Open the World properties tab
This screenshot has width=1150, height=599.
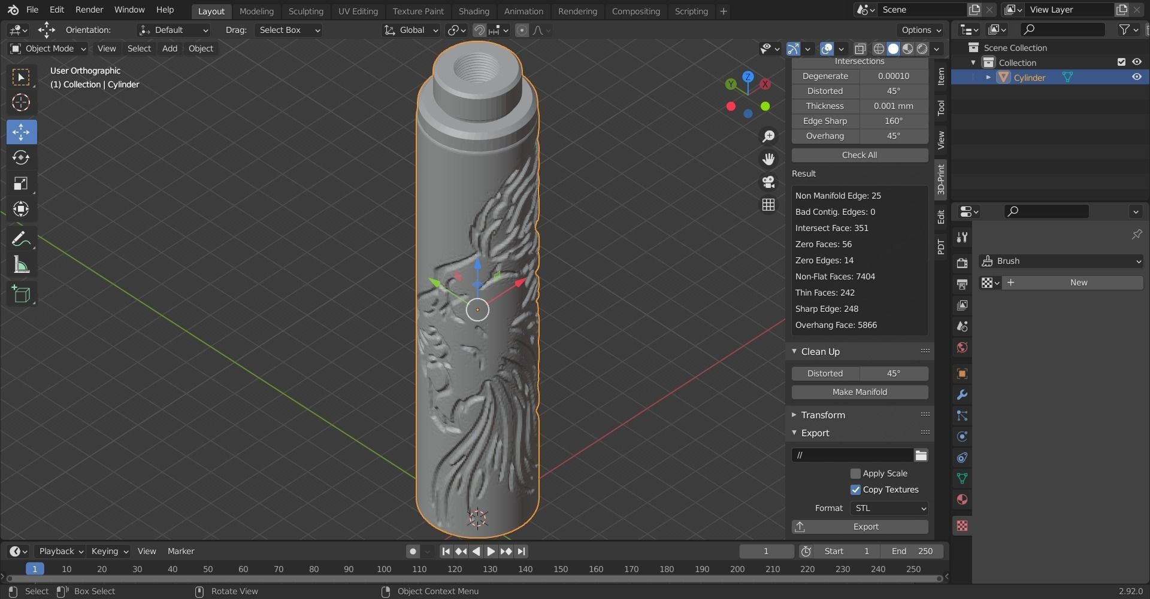click(962, 348)
